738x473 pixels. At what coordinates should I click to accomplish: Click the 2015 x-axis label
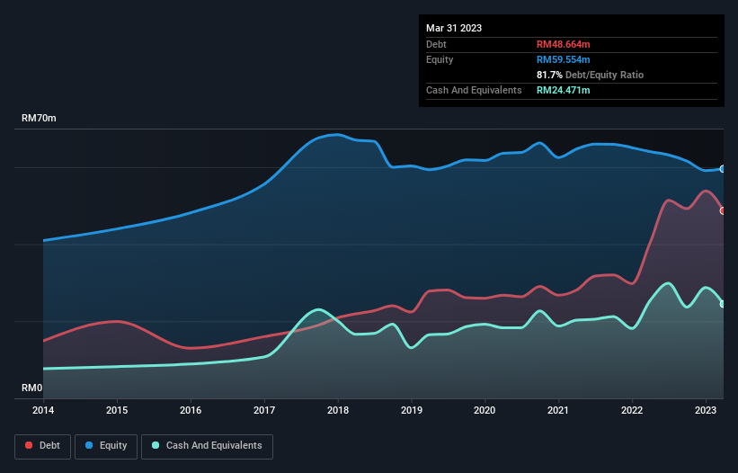pos(117,410)
